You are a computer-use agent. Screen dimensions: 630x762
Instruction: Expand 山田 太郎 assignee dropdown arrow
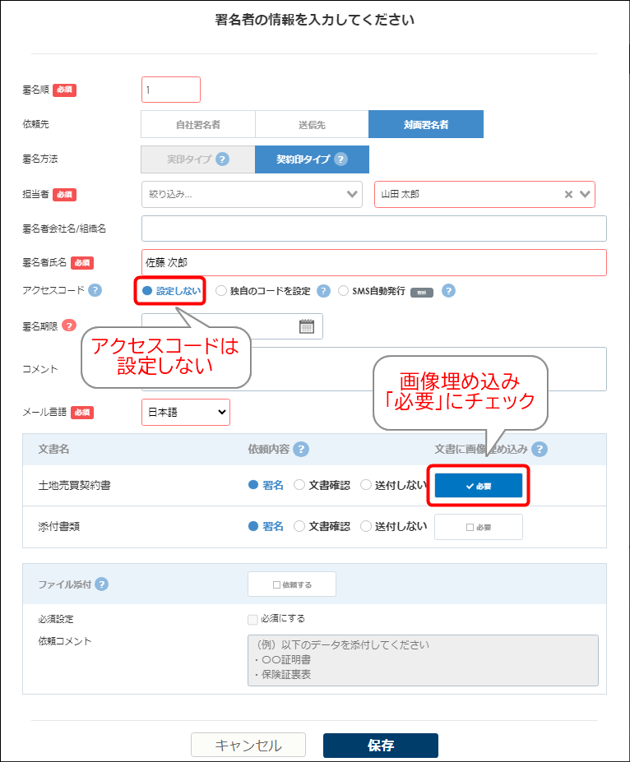(586, 194)
